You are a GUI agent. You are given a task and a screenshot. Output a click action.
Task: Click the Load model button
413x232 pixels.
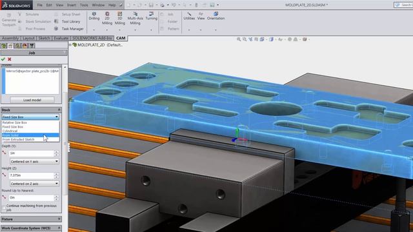point(32,100)
